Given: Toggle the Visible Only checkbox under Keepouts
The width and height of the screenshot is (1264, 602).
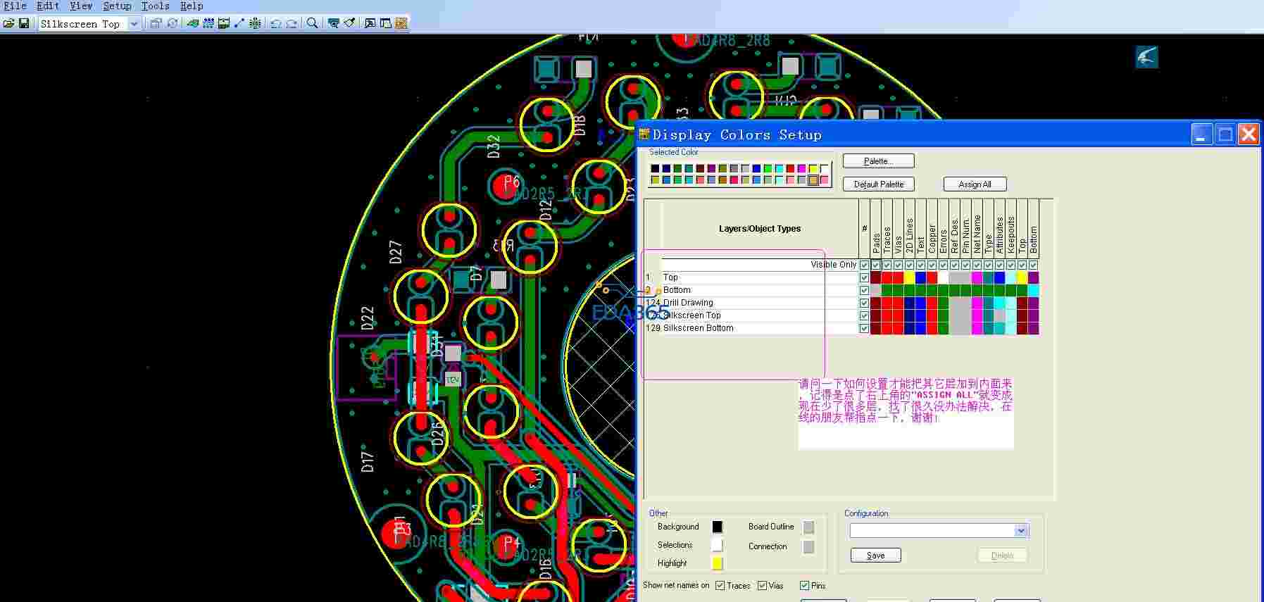Looking at the screenshot, I should [x=1010, y=265].
